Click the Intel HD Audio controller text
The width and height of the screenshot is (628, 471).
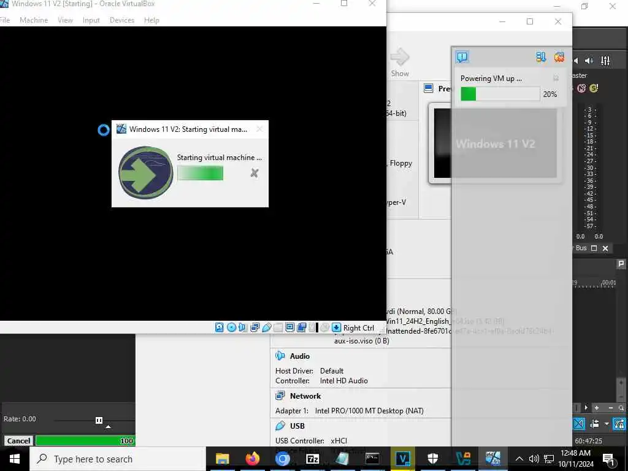[x=343, y=380]
